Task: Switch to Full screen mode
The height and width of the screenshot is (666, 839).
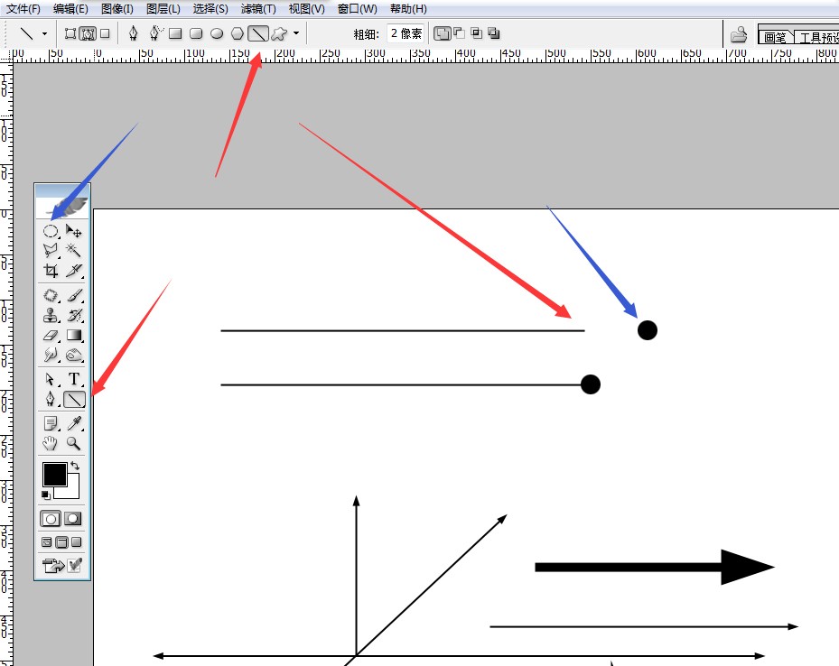Action: (77, 542)
